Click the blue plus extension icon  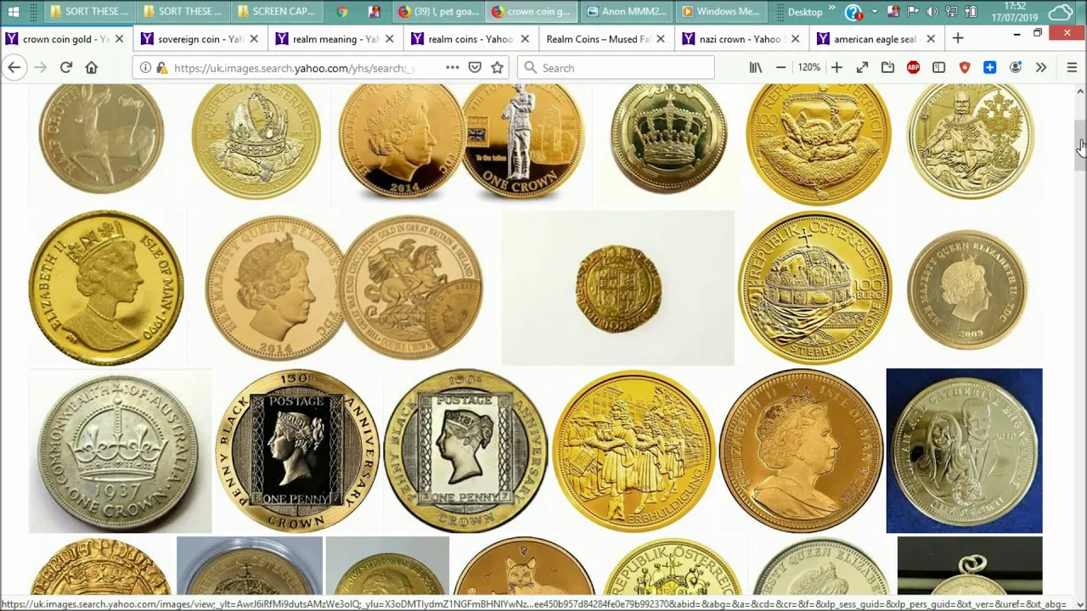(x=989, y=68)
